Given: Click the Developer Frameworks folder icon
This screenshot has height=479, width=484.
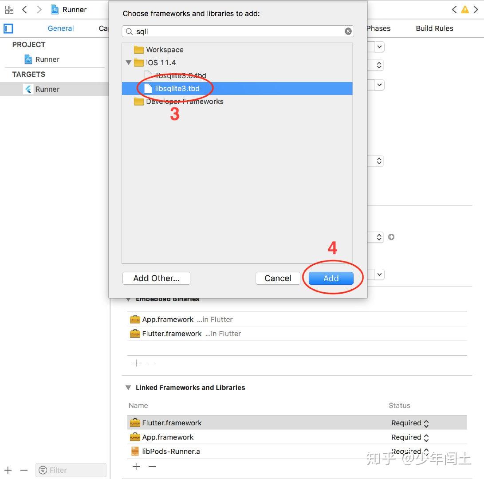Looking at the screenshot, I should 139,102.
